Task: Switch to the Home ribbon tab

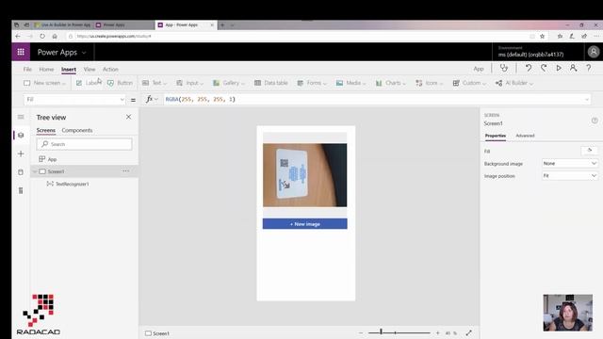Action: [x=46, y=69]
